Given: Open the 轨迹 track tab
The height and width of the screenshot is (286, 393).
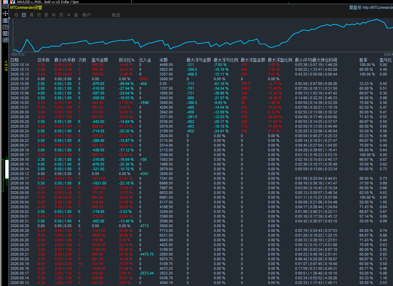Looking at the screenshot, I should [116, 15].
